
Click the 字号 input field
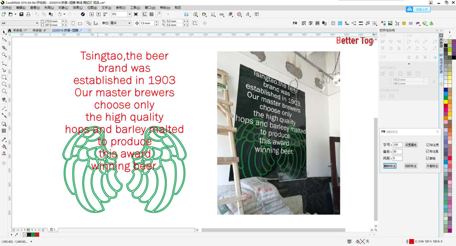398,145
